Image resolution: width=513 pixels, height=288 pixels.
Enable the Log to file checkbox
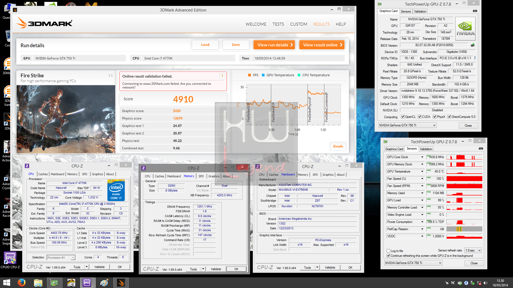click(x=388, y=251)
